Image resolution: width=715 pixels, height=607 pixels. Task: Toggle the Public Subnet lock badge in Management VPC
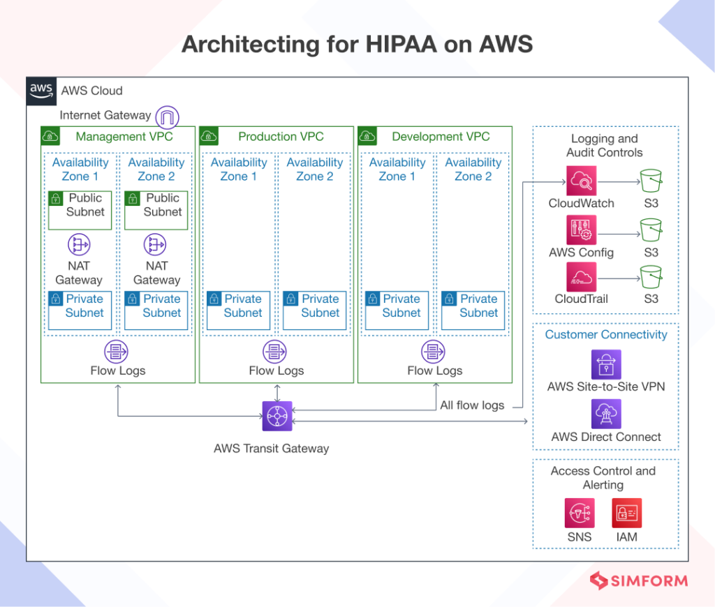point(56,198)
